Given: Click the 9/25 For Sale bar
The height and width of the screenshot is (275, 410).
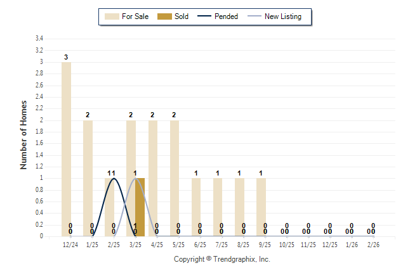Looking at the screenshot, I should (x=261, y=207).
